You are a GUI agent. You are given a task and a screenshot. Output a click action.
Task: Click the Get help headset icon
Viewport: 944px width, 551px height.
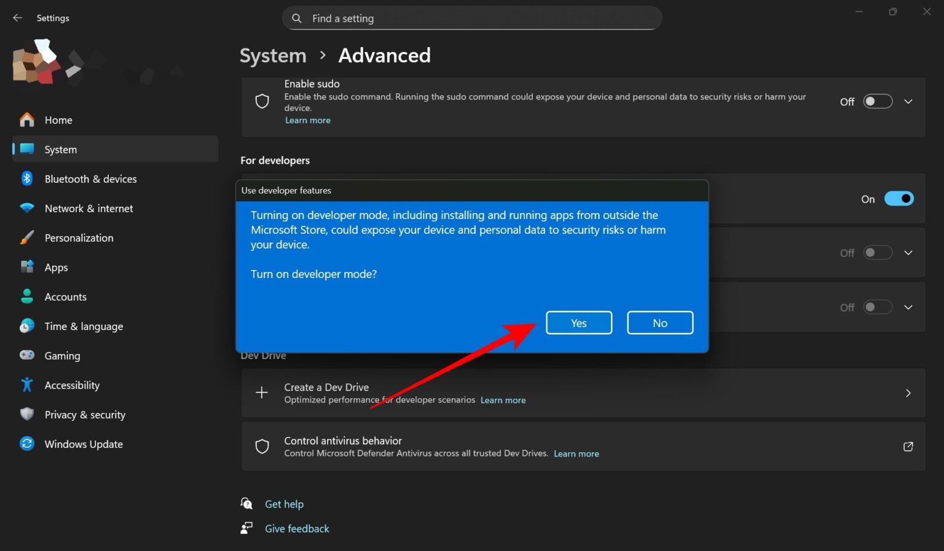(246, 504)
